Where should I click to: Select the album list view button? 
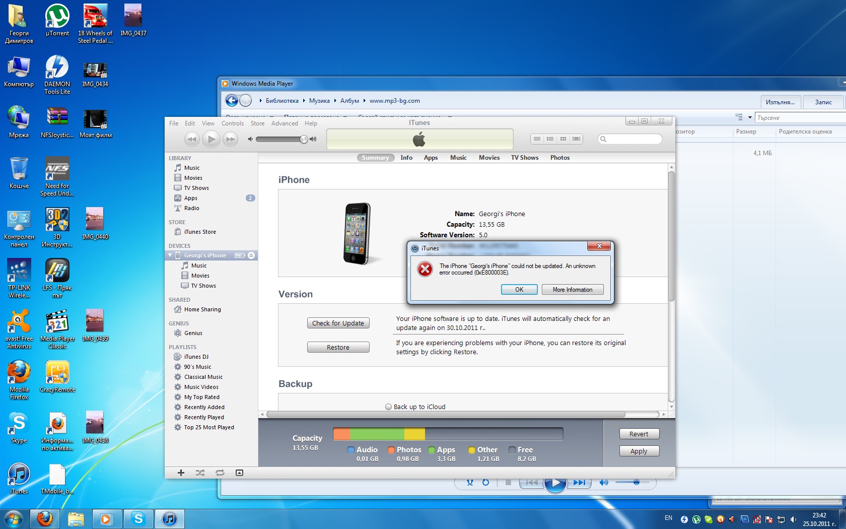coord(550,139)
